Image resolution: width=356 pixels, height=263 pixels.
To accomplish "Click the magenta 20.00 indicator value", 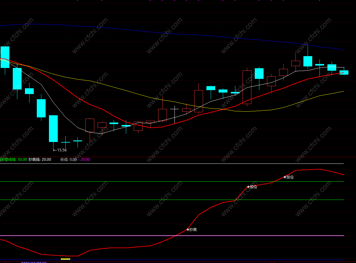I will click(85, 160).
